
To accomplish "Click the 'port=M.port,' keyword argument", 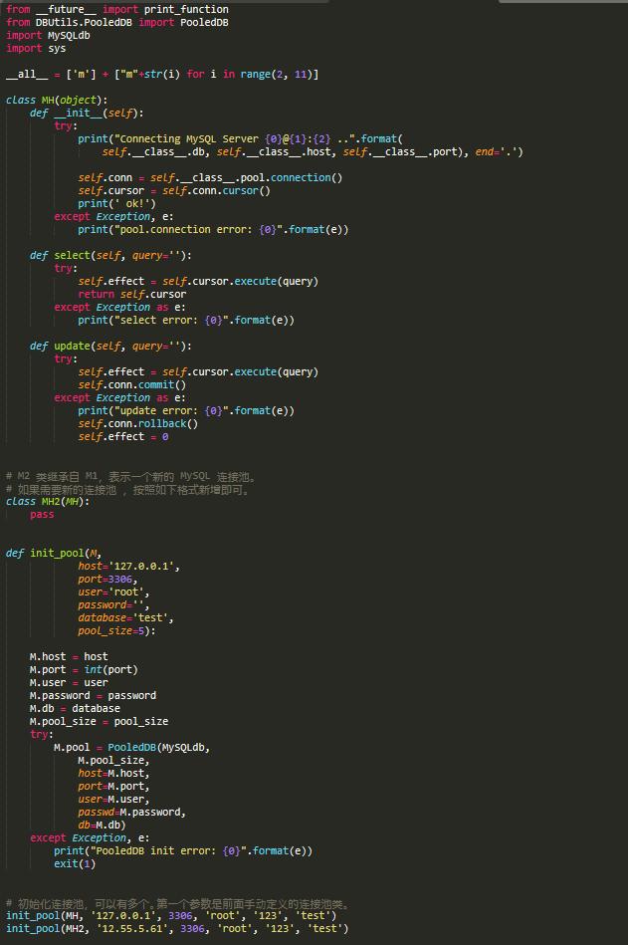I will pos(113,787).
